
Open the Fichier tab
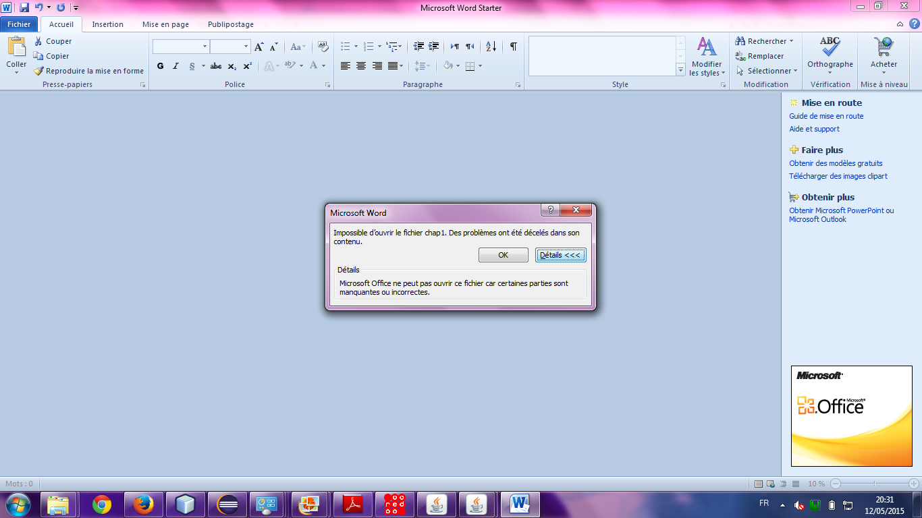pyautogui.click(x=19, y=24)
